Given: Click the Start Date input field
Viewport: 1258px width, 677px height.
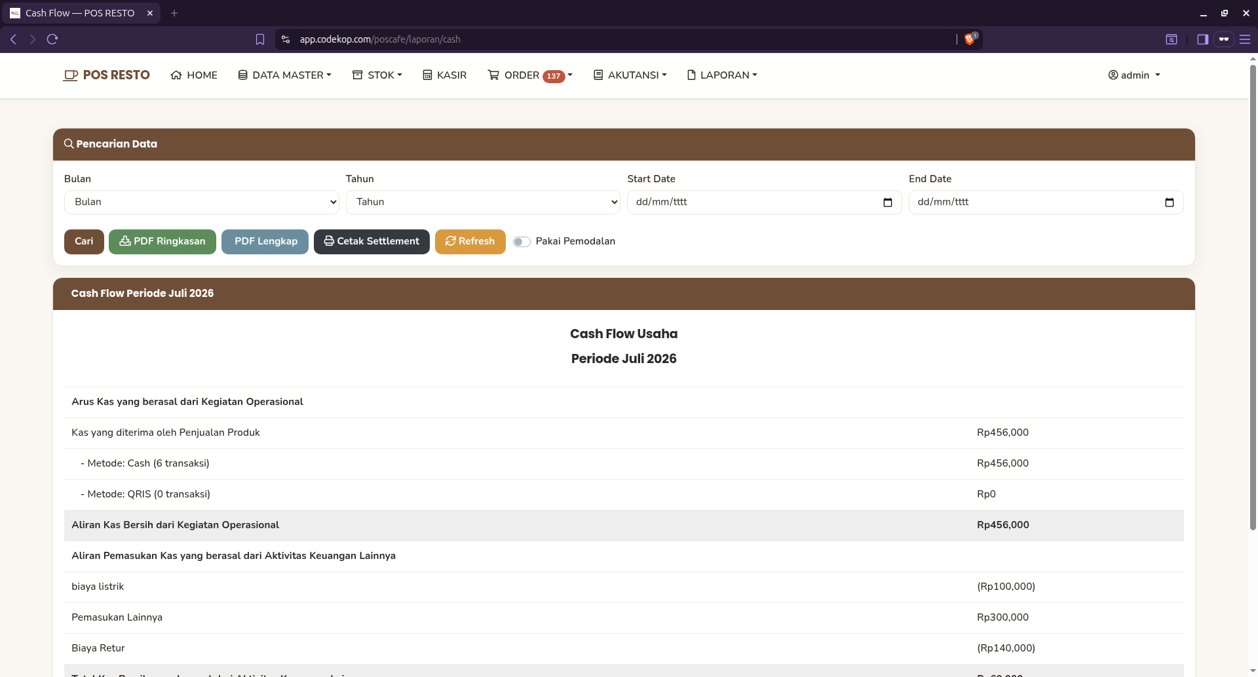Looking at the screenshot, I should pos(764,202).
